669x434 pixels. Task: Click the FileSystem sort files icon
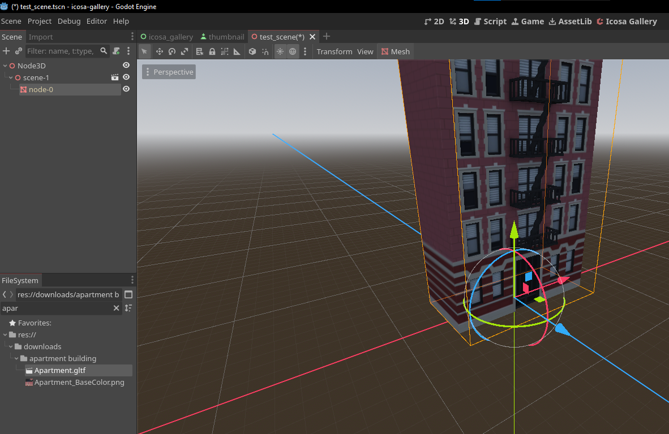pos(128,308)
